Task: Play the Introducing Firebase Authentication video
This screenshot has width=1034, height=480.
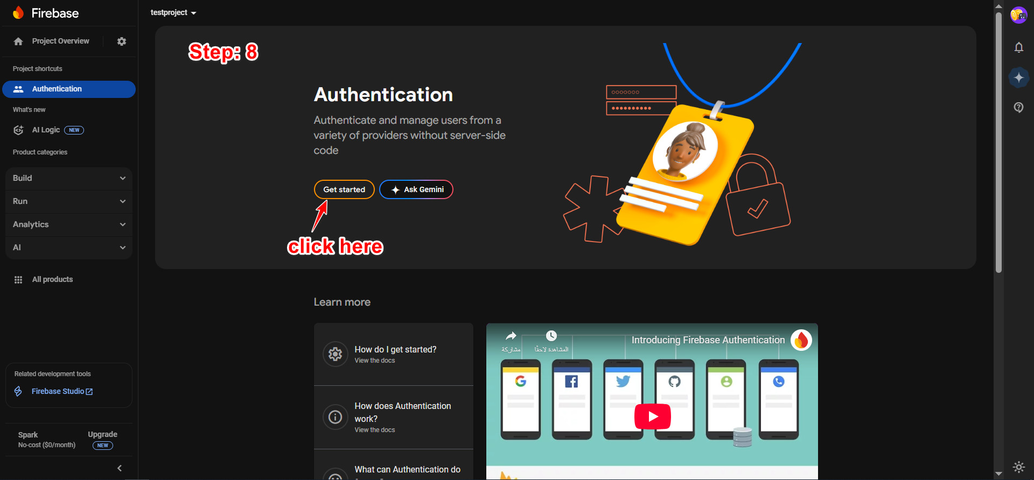Action: 652,417
